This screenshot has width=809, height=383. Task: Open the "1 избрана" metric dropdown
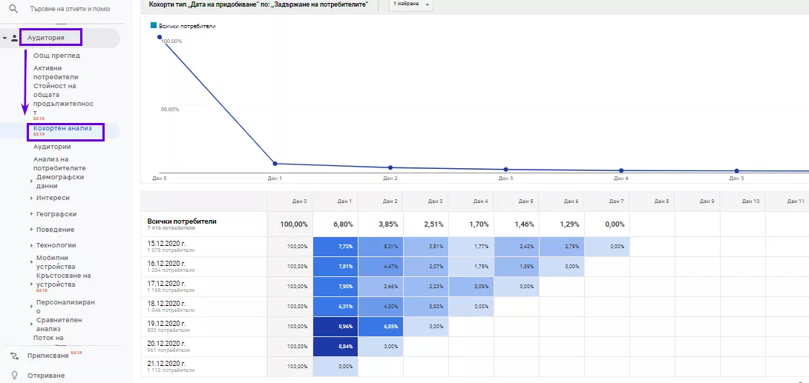410,4
